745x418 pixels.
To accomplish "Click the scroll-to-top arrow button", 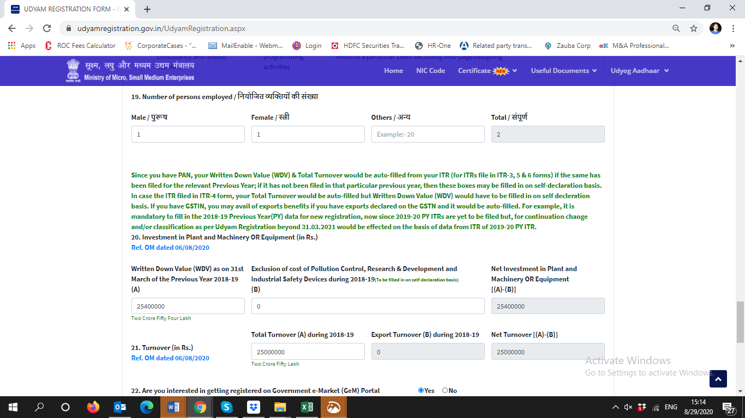I will [x=718, y=379].
